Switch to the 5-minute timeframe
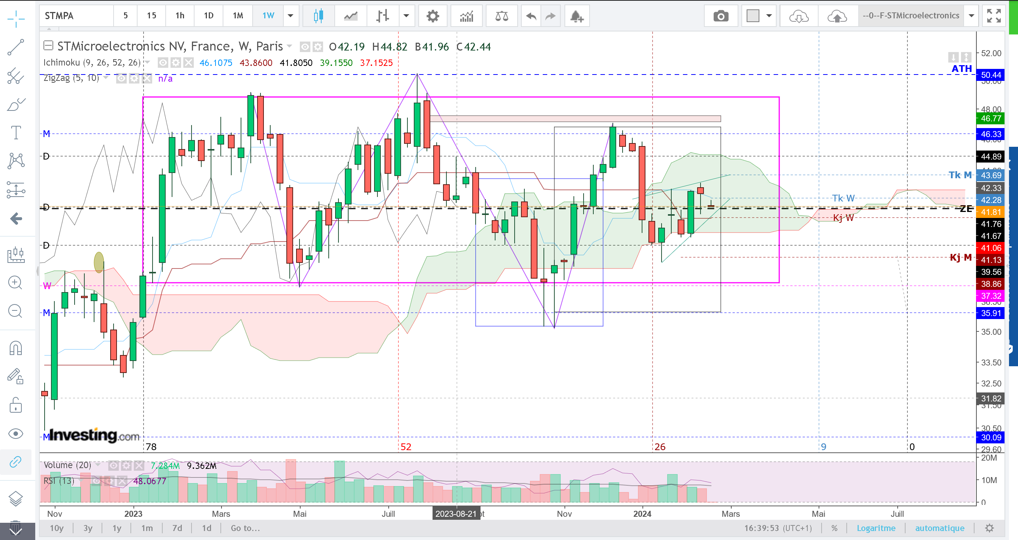Image resolution: width=1018 pixels, height=540 pixels. tap(125, 16)
